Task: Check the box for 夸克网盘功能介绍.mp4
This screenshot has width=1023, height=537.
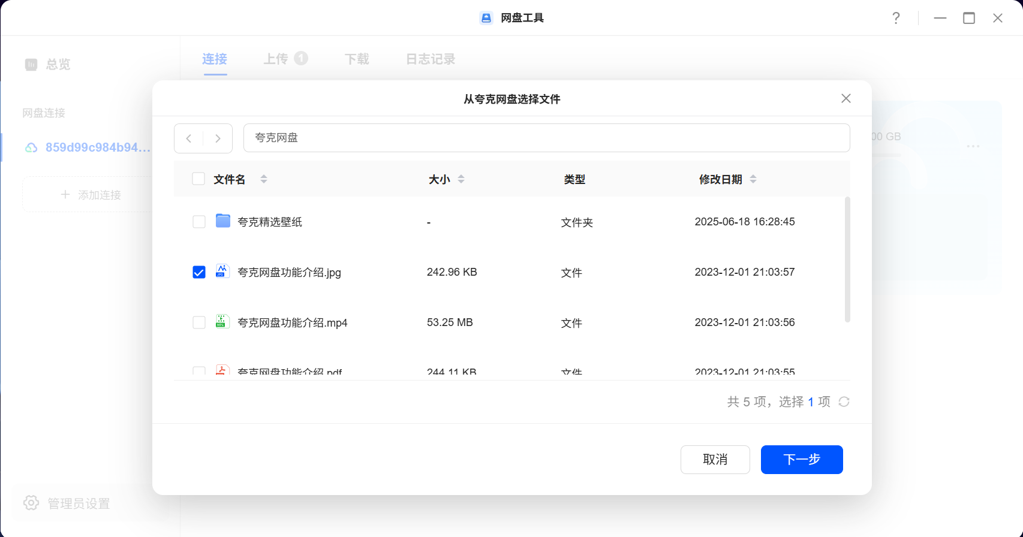Action: [199, 322]
